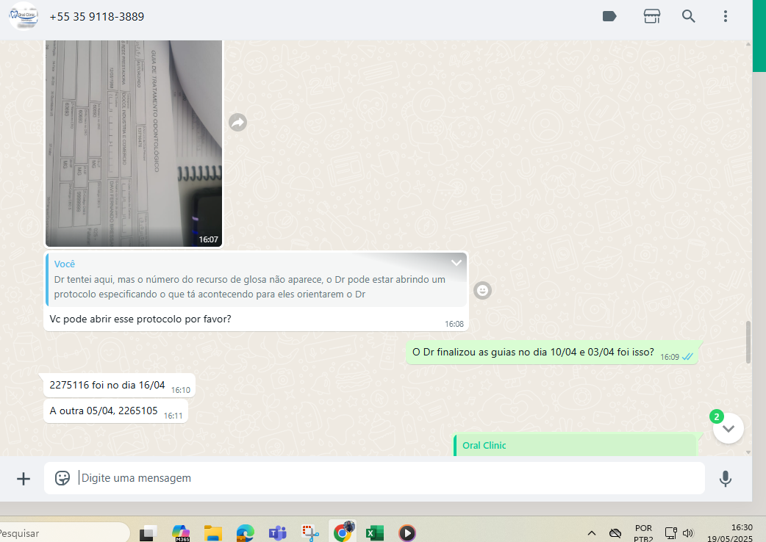Select the message 'Vc pode abrir esse protocolo por favor?'

click(140, 319)
